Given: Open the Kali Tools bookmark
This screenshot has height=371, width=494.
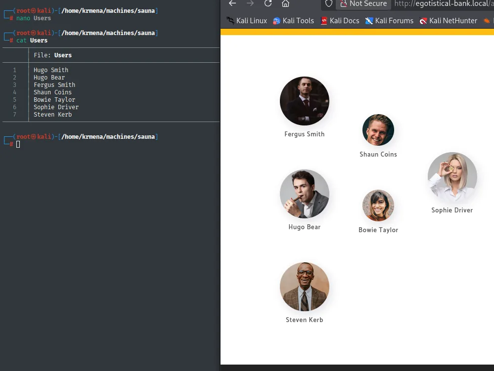Looking at the screenshot, I should click(x=293, y=21).
